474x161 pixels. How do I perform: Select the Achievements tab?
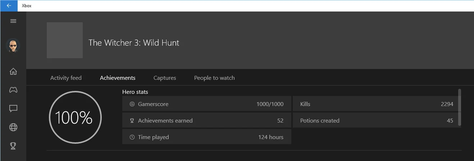(x=118, y=78)
